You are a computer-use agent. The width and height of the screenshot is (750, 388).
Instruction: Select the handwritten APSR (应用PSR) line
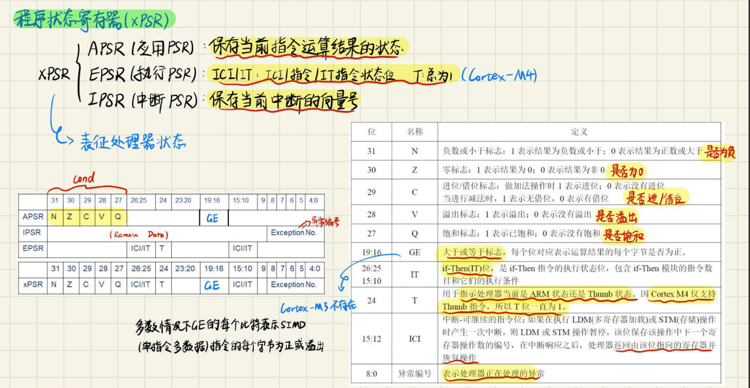[x=141, y=48]
